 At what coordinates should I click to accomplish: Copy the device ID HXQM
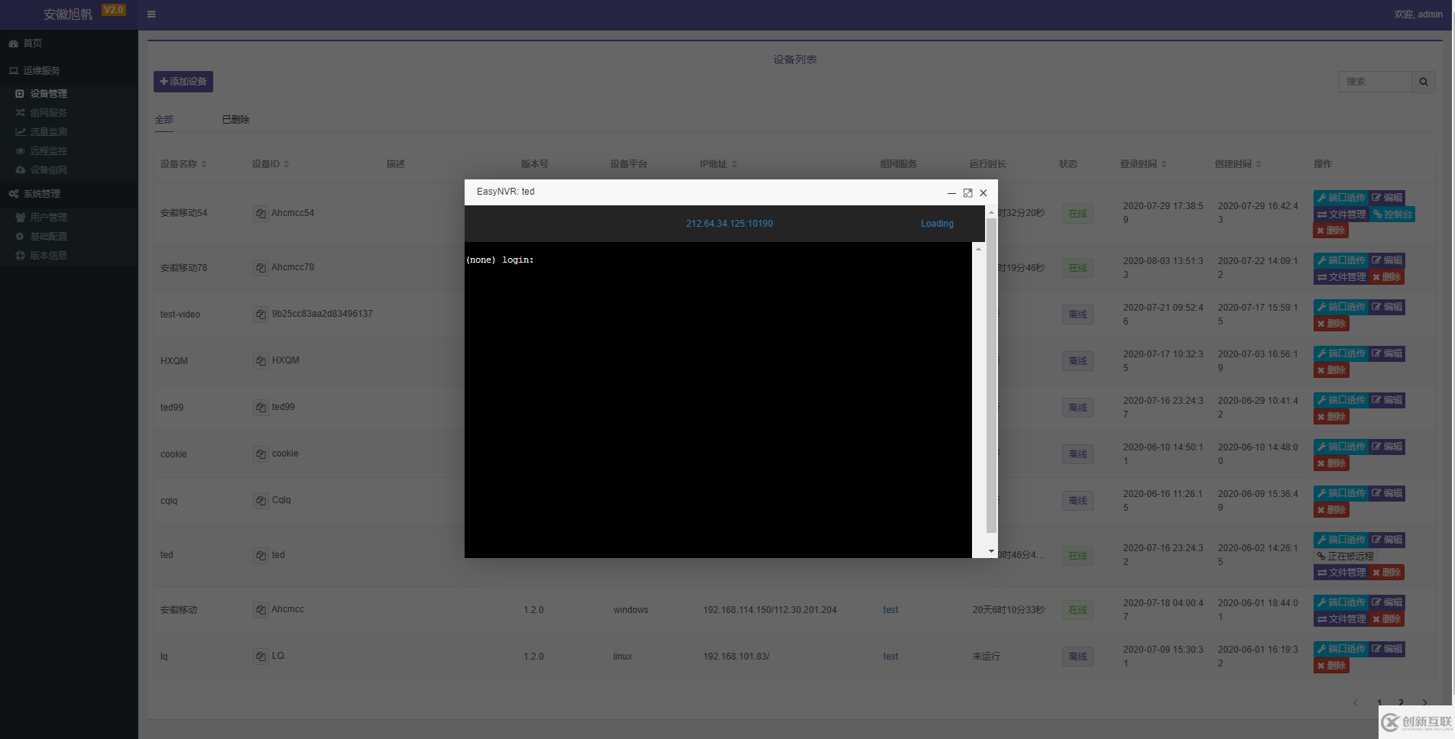[261, 361]
